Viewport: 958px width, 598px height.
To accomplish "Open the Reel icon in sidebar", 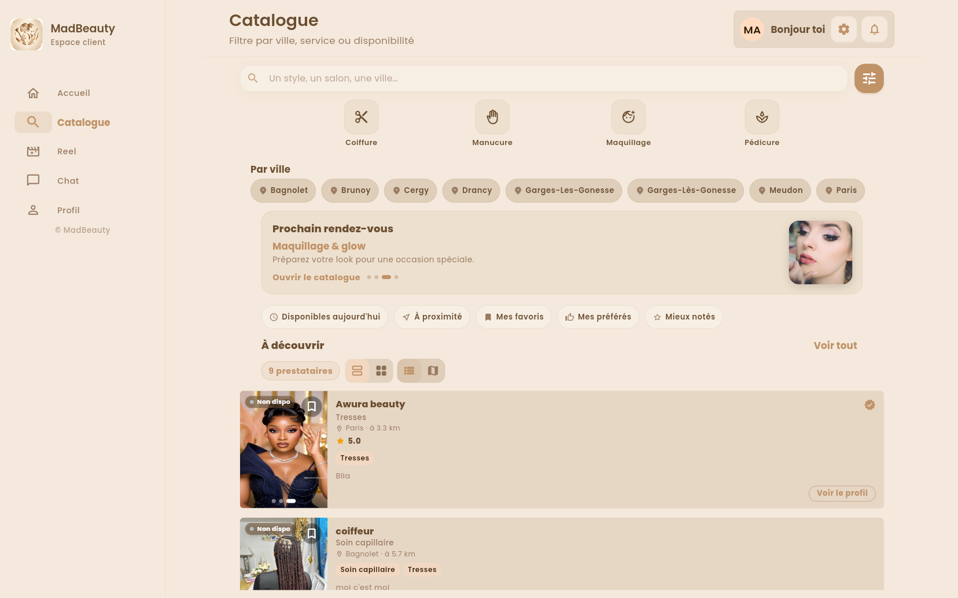I will (34, 151).
